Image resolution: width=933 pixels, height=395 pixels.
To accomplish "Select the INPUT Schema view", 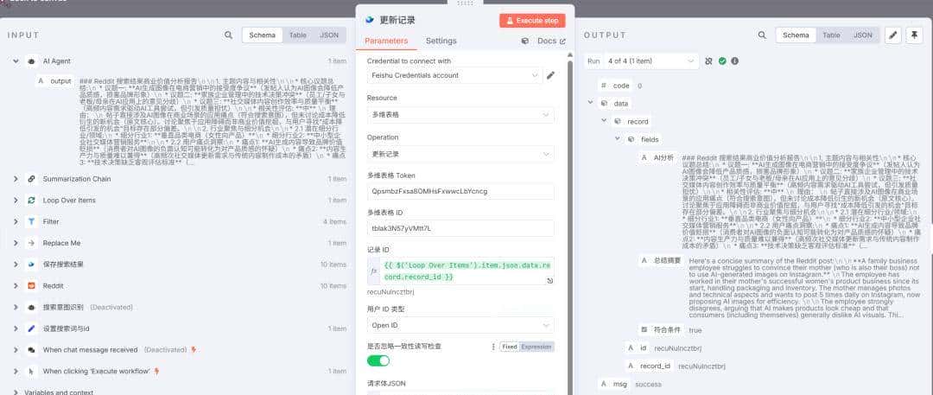I will (263, 35).
